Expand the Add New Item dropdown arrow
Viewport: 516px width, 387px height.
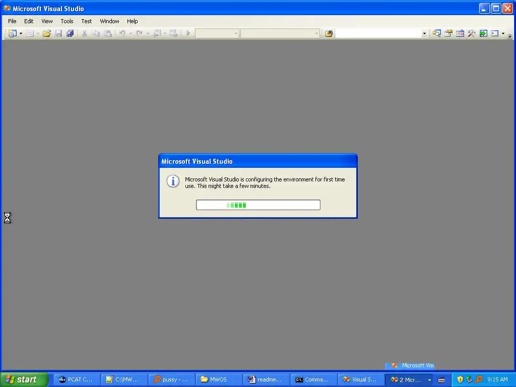coord(38,33)
